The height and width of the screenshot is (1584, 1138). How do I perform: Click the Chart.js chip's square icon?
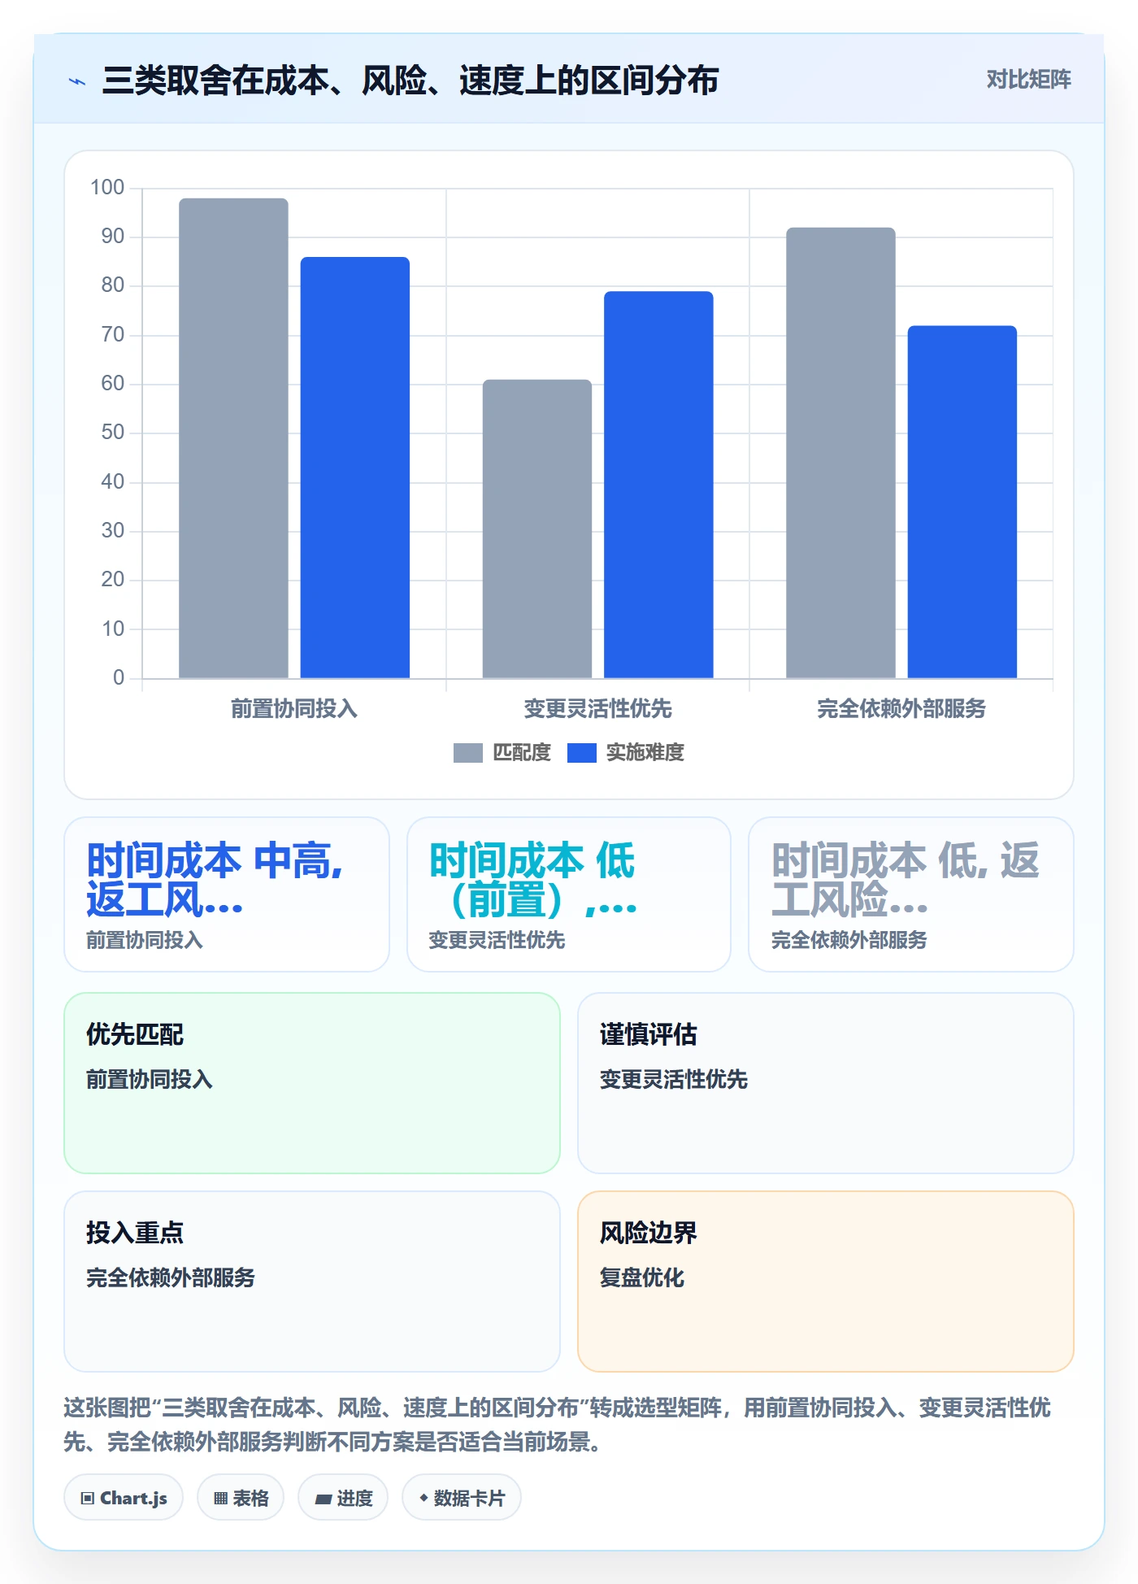pos(88,1499)
